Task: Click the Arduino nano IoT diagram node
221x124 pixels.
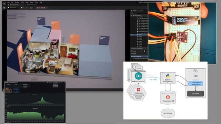Action: tap(138, 77)
